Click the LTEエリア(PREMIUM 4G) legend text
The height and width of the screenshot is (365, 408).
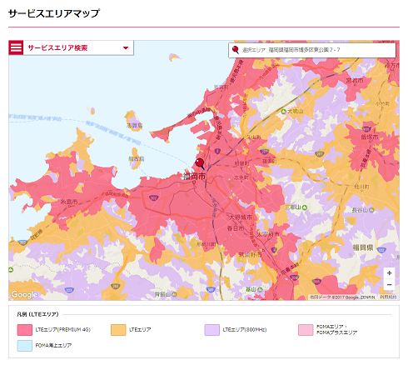point(63,330)
